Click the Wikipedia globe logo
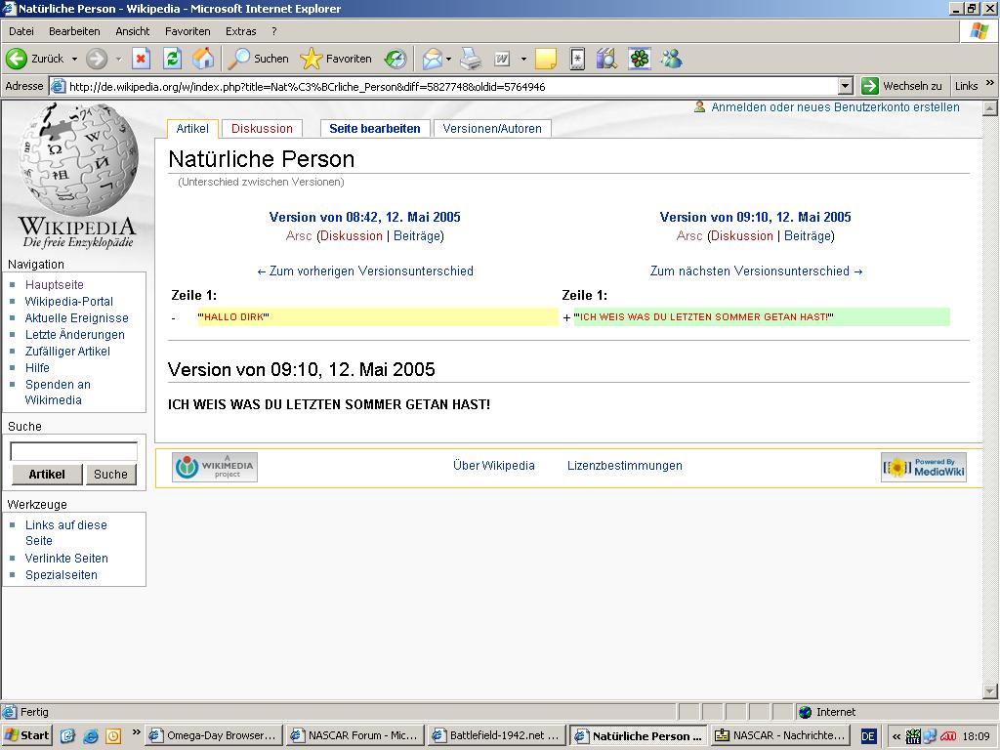Image resolution: width=1000 pixels, height=750 pixels. (78, 159)
